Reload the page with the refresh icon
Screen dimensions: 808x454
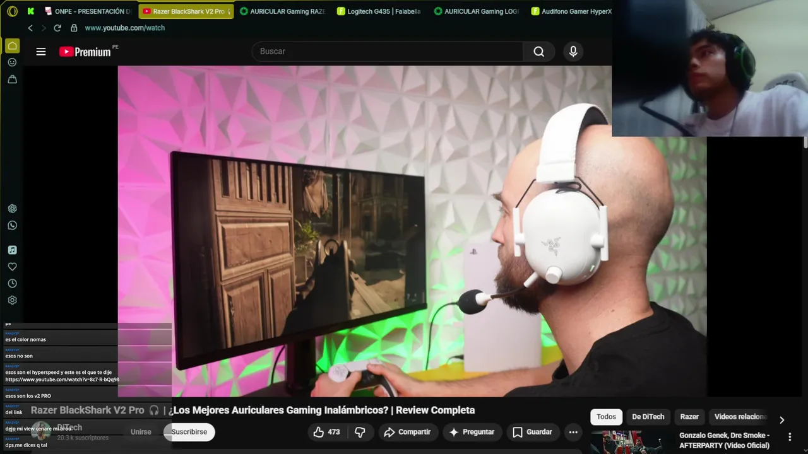tap(57, 28)
